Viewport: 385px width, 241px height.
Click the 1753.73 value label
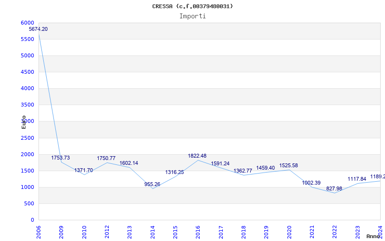pyautogui.click(x=61, y=158)
